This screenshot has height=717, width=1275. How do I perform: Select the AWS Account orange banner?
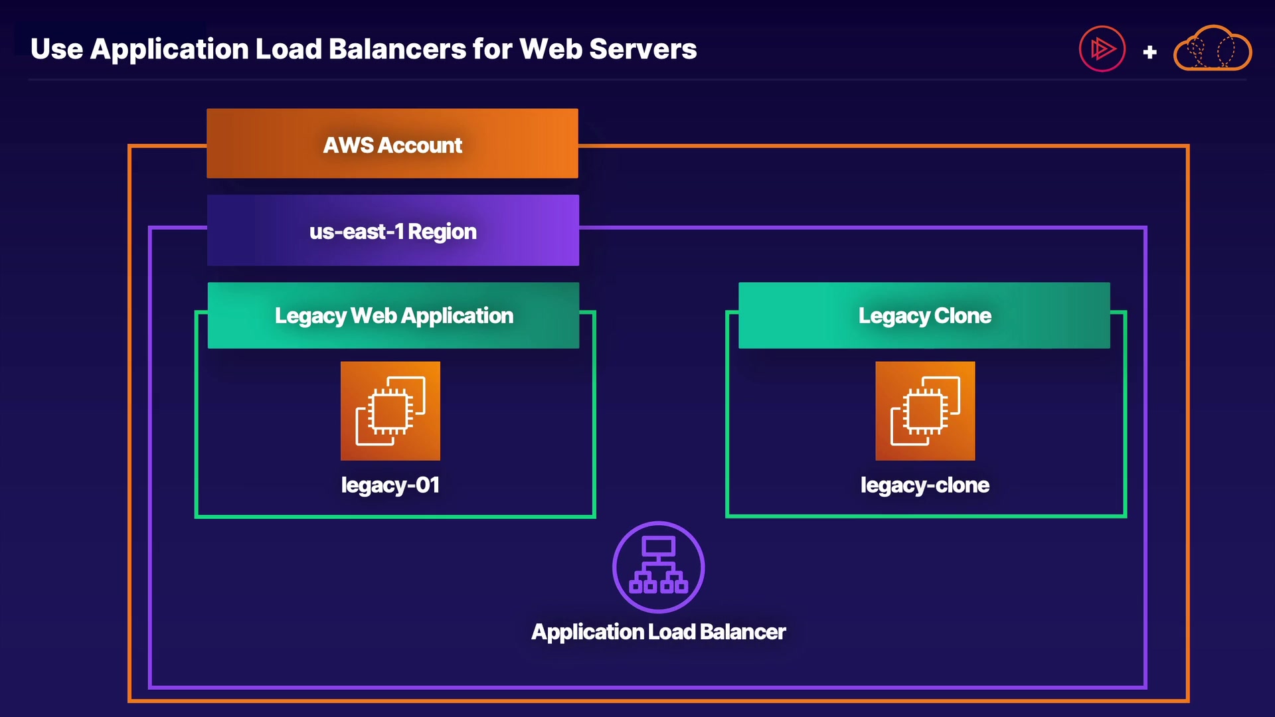click(392, 143)
